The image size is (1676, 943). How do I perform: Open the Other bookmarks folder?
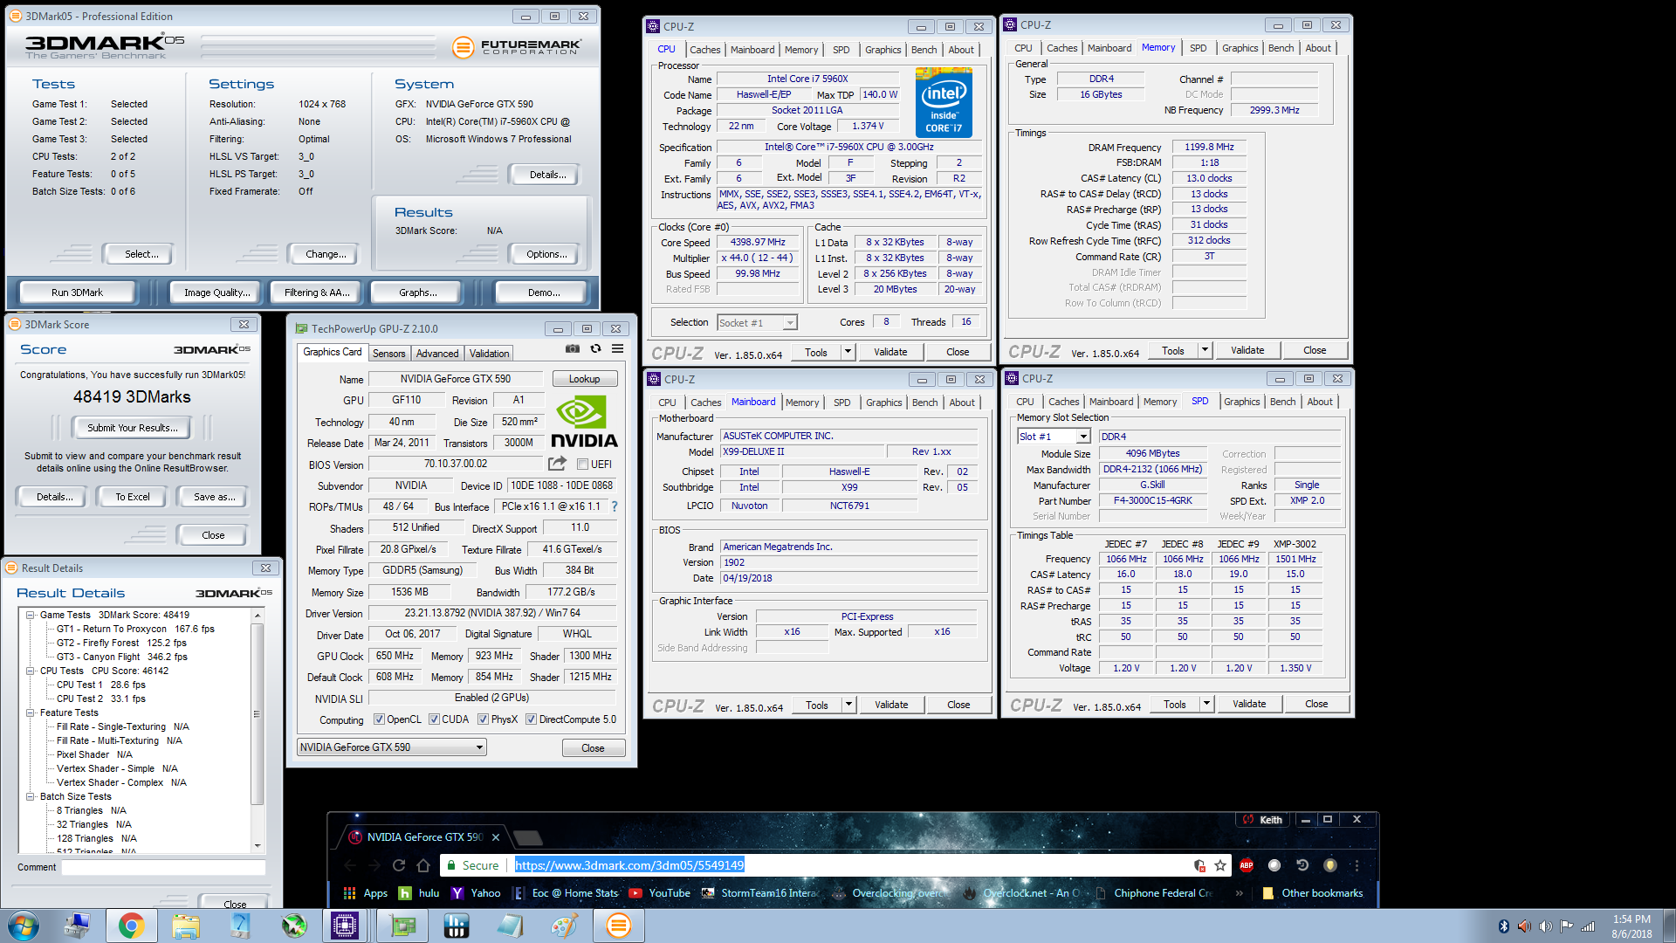pyautogui.click(x=1312, y=893)
